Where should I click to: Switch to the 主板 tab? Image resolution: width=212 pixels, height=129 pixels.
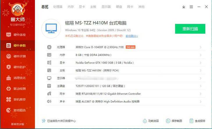pyautogui.click(x=93, y=7)
